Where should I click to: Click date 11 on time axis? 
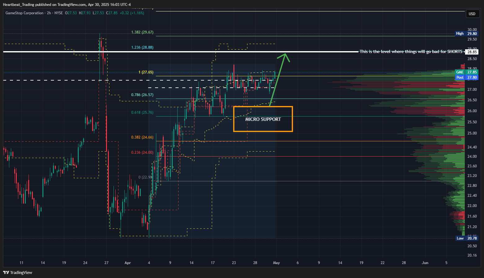(x=21, y=263)
